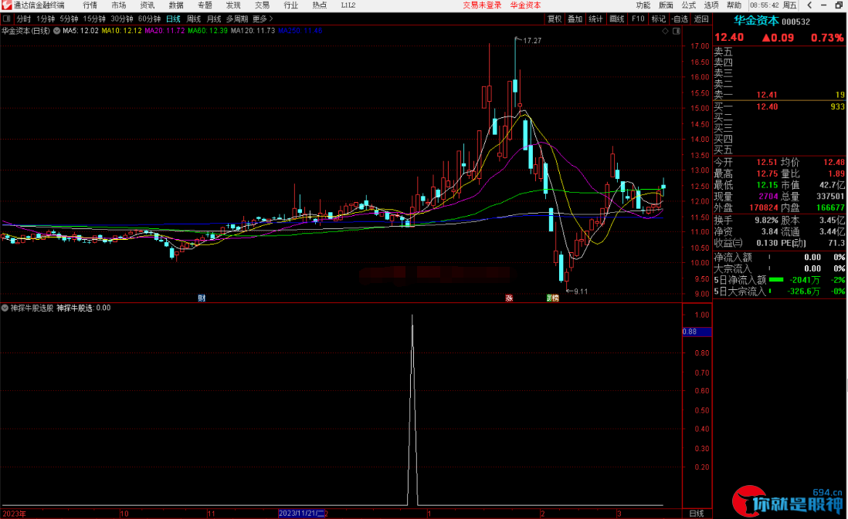Click the 5日净流入额 row
The width and height of the screenshot is (848, 519).
[x=779, y=280]
